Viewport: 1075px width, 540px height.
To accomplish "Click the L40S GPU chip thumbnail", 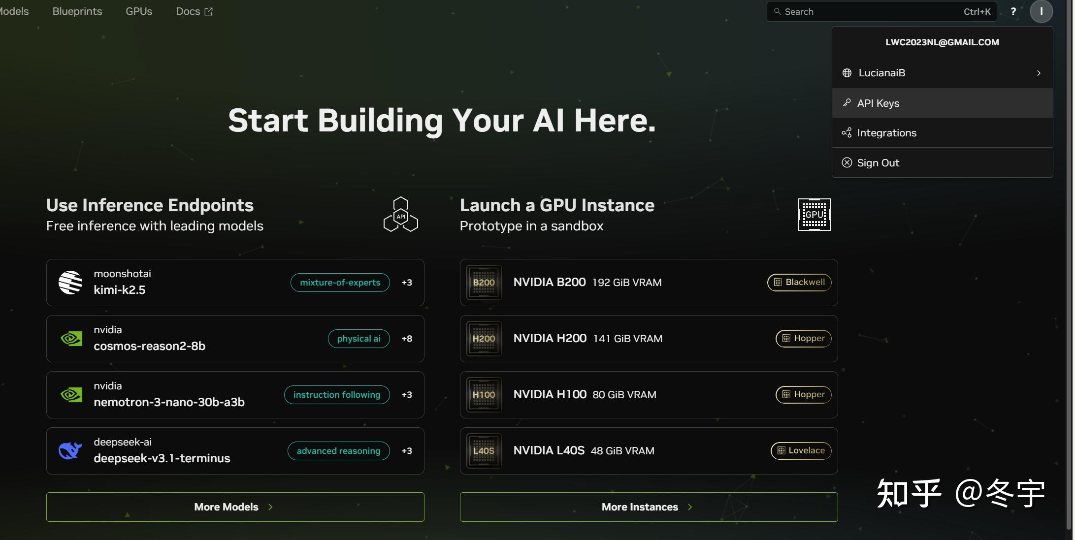I will pyautogui.click(x=484, y=451).
